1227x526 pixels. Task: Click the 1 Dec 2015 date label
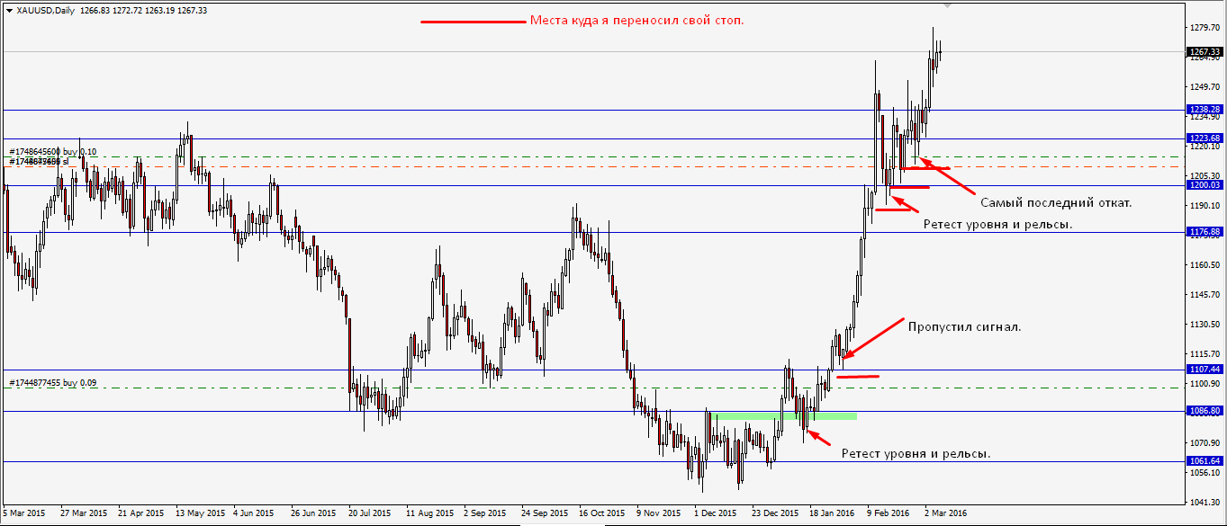[x=715, y=513]
